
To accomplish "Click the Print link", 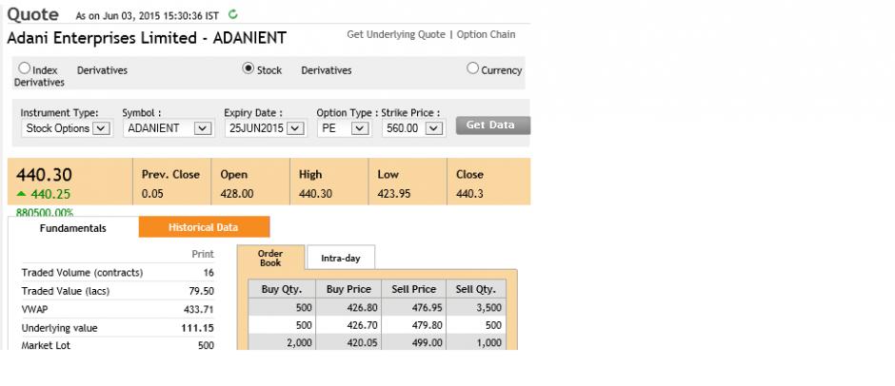I will 203,254.
